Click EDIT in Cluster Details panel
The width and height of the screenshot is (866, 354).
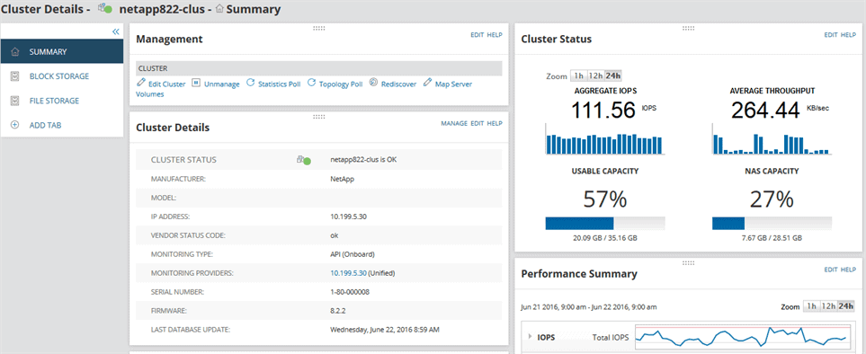click(x=478, y=123)
